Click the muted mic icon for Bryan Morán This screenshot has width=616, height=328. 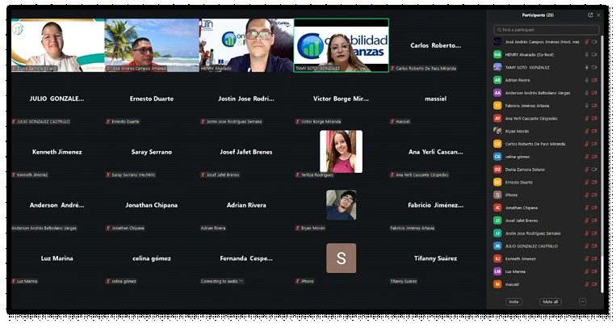pyautogui.click(x=587, y=131)
